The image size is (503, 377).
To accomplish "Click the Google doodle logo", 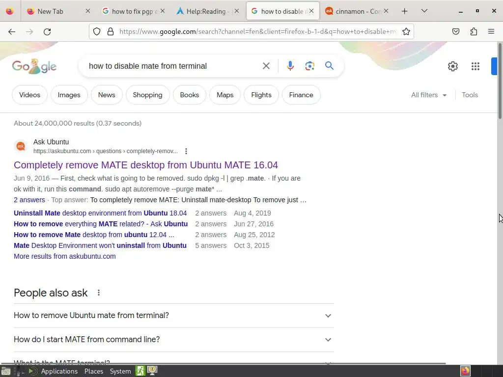I will click(34, 66).
